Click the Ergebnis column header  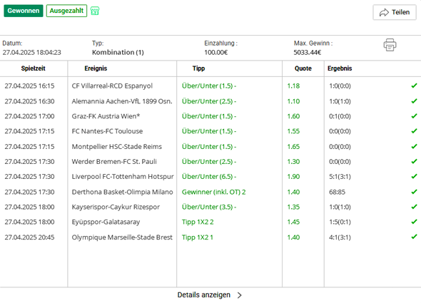pyautogui.click(x=340, y=68)
